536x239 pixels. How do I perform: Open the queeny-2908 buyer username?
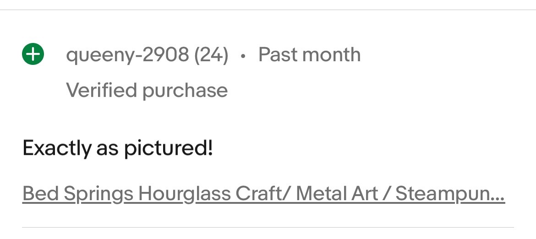point(127,55)
